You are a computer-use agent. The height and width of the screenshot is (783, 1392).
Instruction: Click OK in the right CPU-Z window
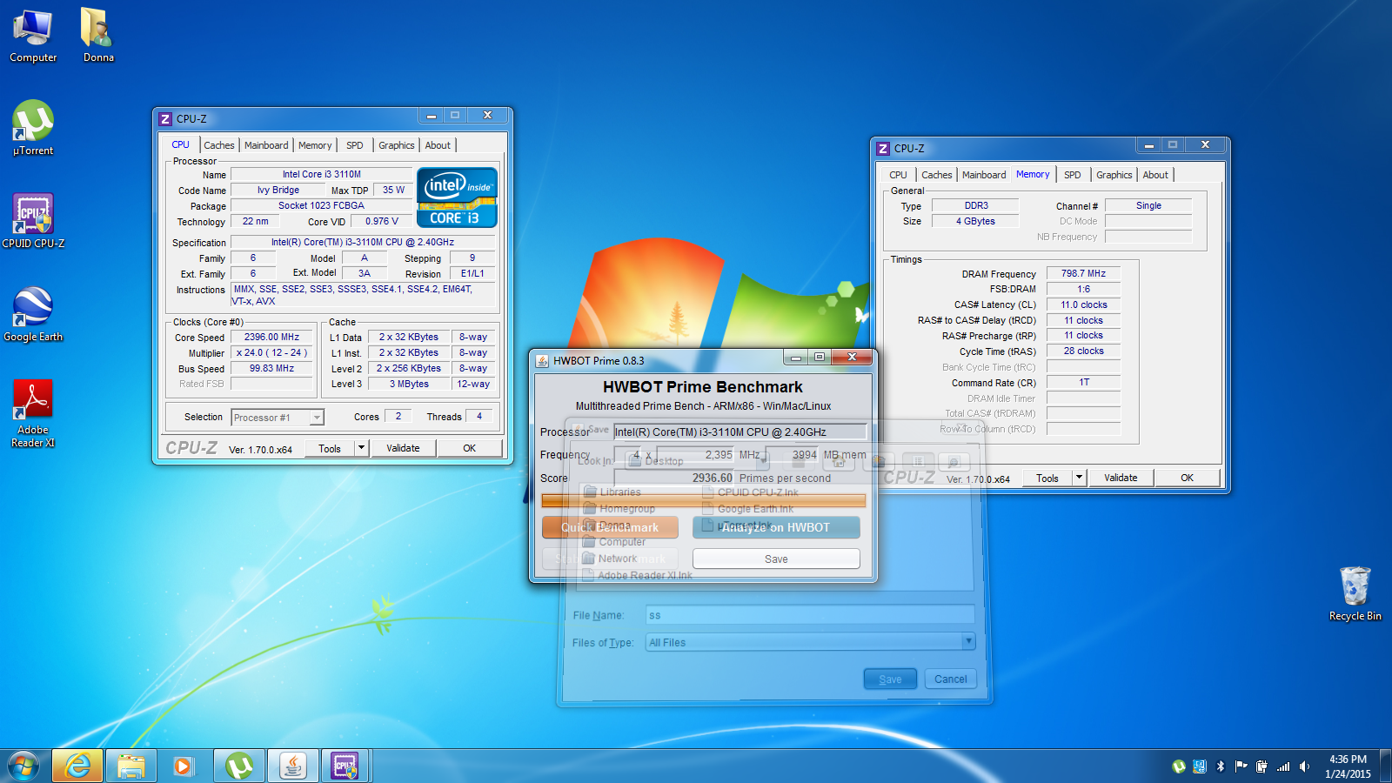(1187, 478)
